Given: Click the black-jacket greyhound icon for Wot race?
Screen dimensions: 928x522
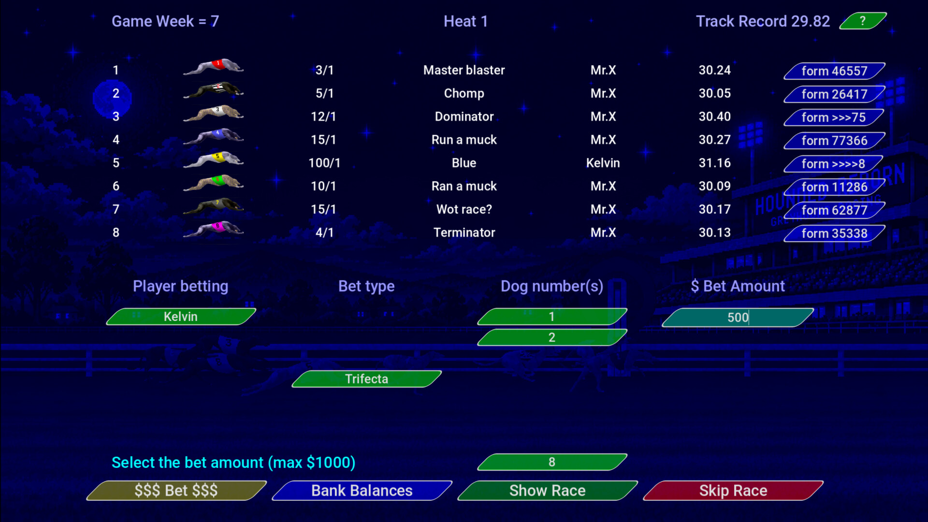Looking at the screenshot, I should tap(213, 206).
